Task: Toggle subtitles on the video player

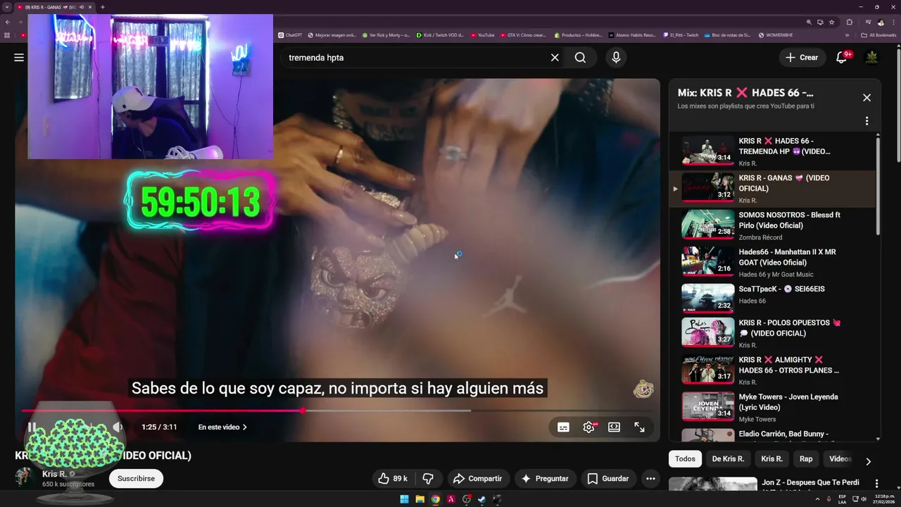Action: (563, 427)
